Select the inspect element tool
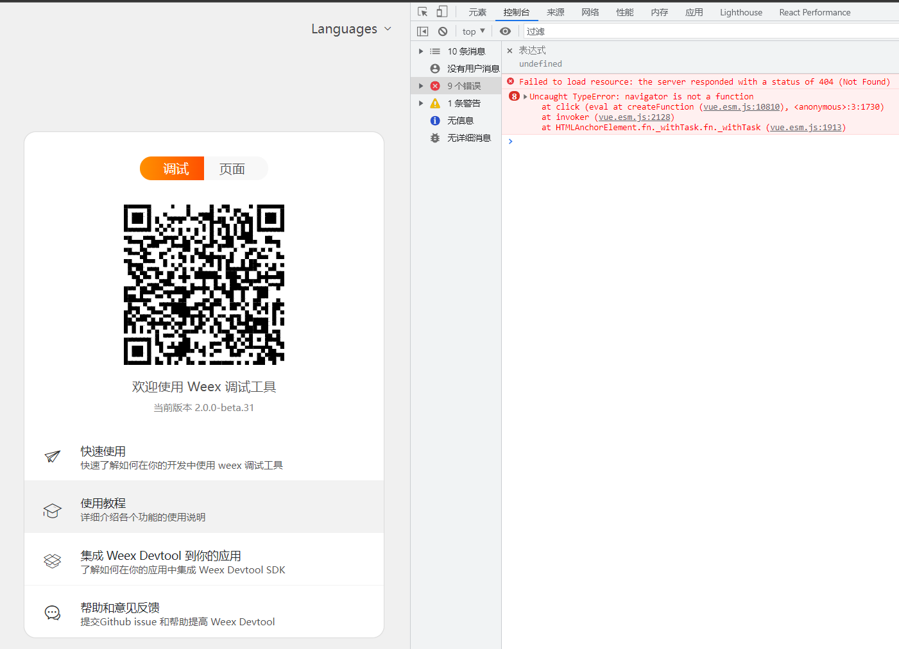899x649 pixels. pyautogui.click(x=422, y=11)
